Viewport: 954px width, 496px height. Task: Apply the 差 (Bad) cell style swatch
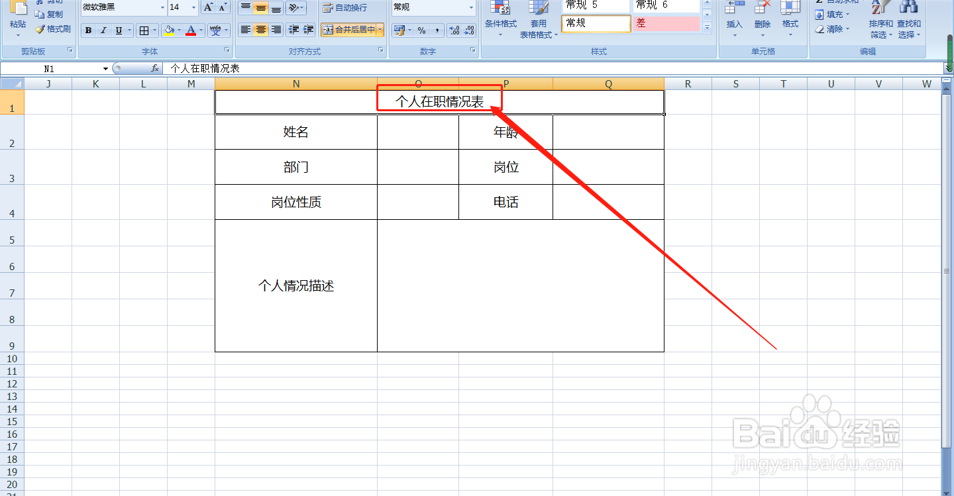click(666, 23)
